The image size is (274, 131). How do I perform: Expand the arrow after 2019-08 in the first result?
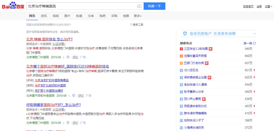click(63, 57)
